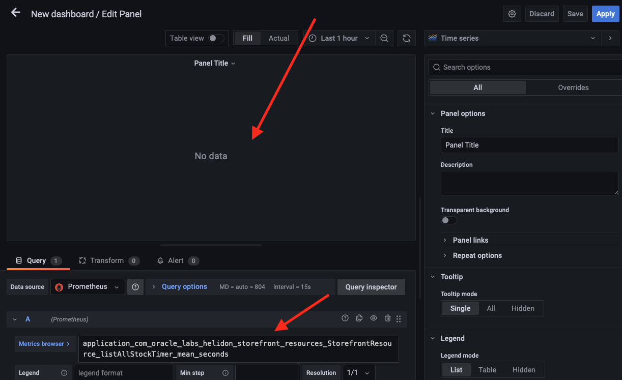Open the Last 1 hour time picker
Screen dimensions: 622x380
pyautogui.click(x=340, y=38)
